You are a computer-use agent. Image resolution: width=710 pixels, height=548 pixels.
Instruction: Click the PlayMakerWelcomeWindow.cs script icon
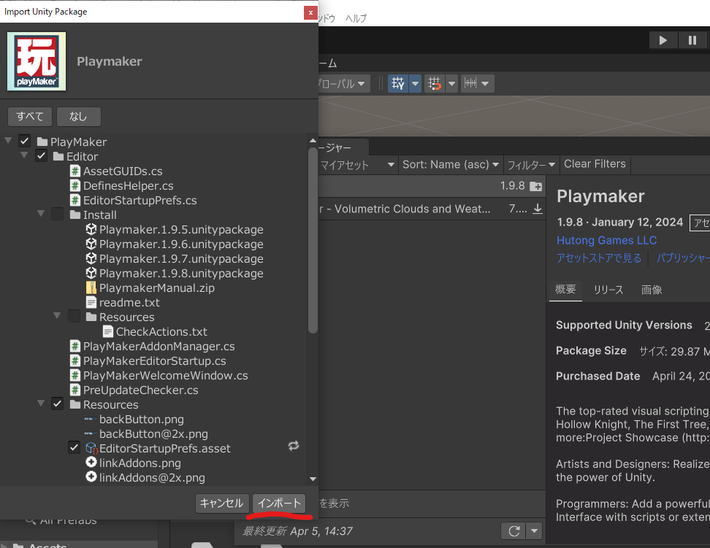click(75, 375)
